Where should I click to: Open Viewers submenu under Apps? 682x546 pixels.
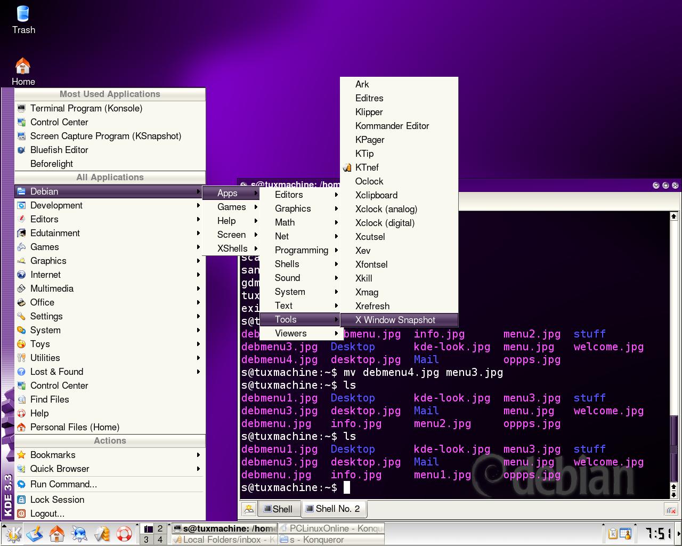coord(301,333)
